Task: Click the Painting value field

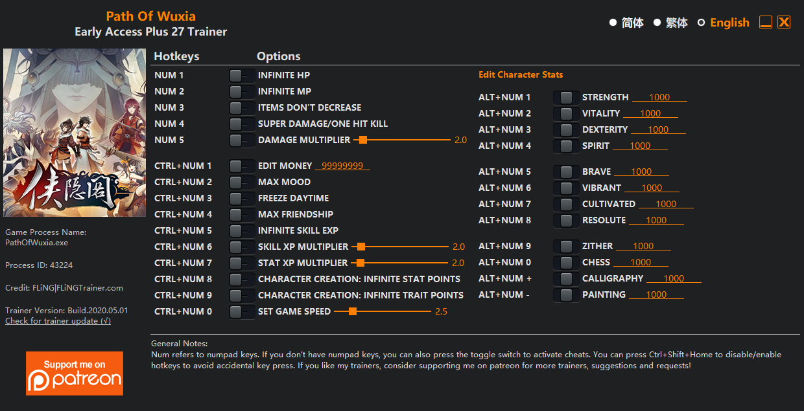Action: click(x=656, y=294)
